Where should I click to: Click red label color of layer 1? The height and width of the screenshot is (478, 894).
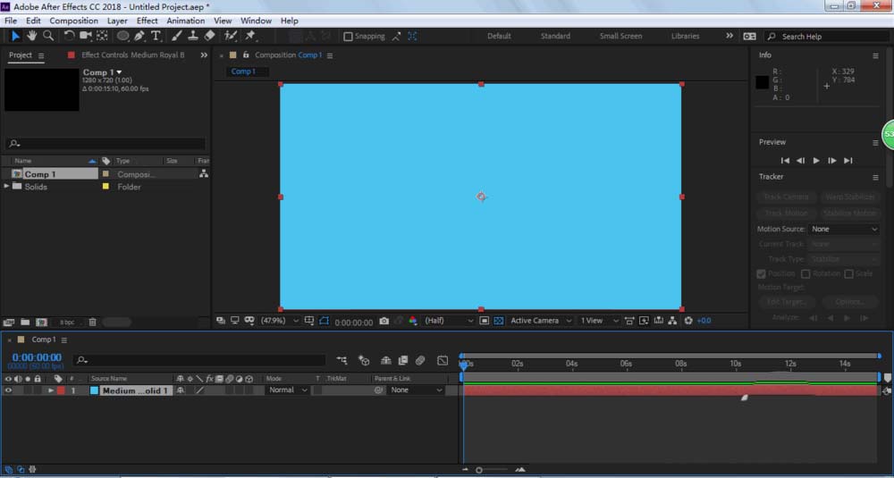61,390
